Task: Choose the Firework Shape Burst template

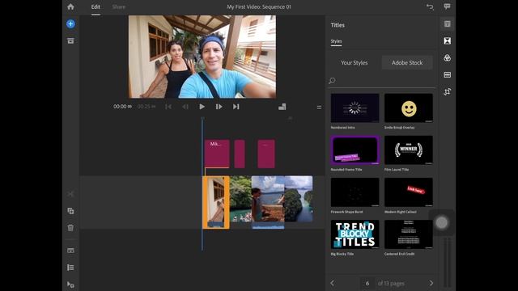Action: pyautogui.click(x=355, y=192)
